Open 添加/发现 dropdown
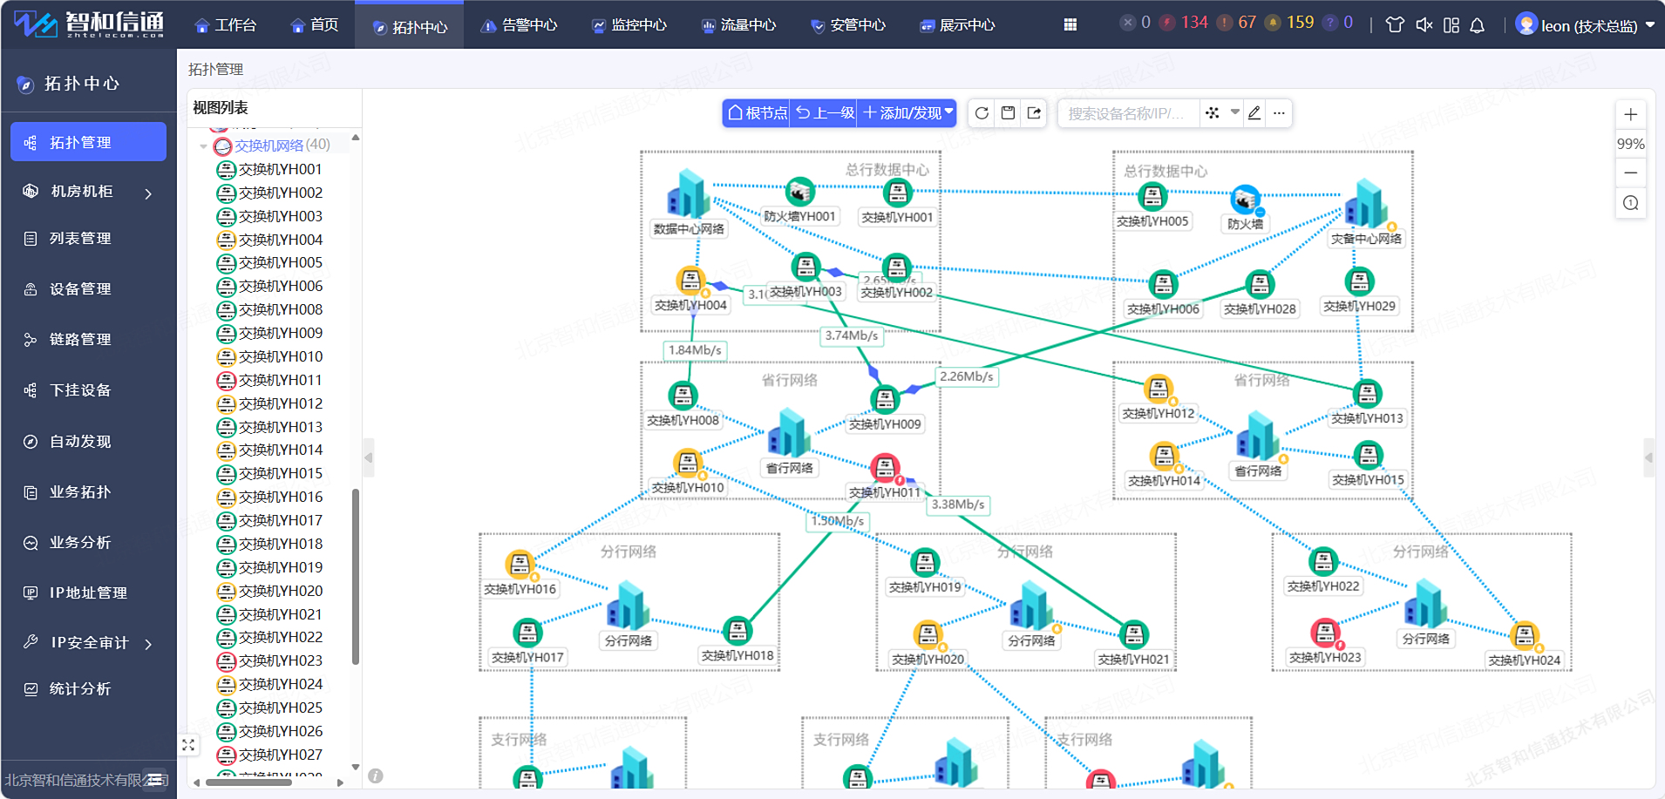This screenshot has height=799, width=1665. 907,113
